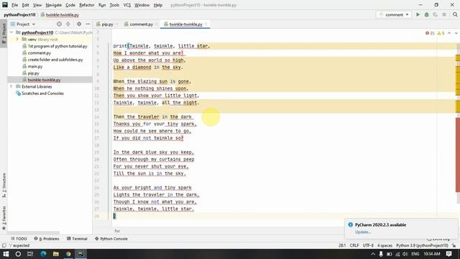The height and width of the screenshot is (259, 460).
Task: Show hidden tray icons chevron
Action: pyautogui.click(x=373, y=254)
